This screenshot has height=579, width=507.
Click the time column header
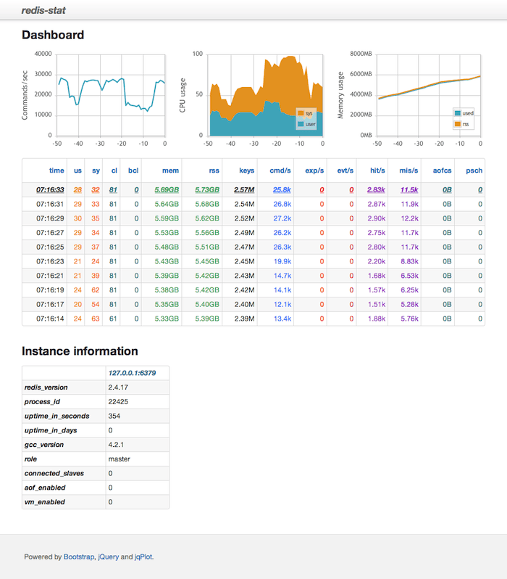click(56, 171)
